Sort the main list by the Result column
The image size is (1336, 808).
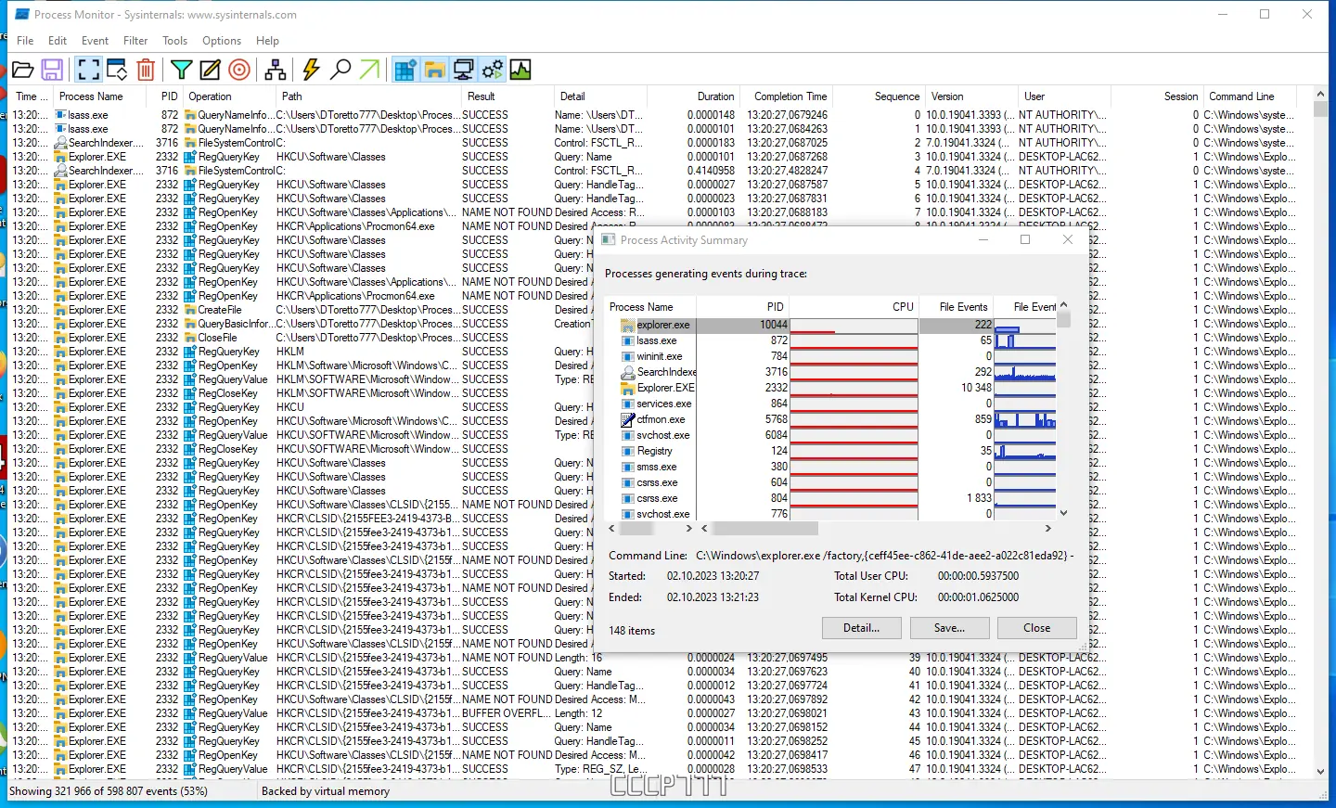coord(507,96)
